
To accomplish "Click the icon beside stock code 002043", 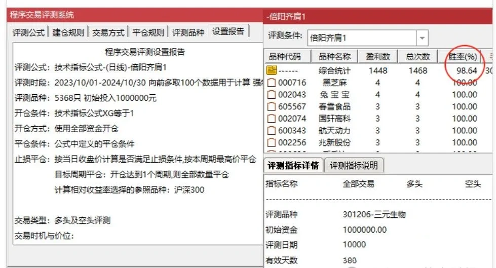I will click(272, 95).
